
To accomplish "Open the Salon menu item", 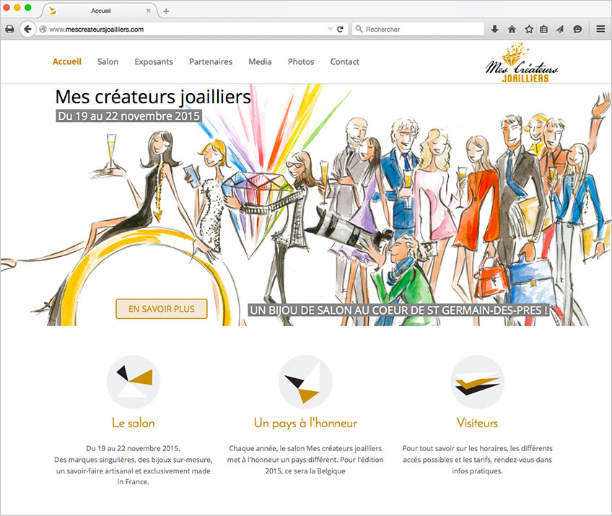I will click(x=108, y=62).
